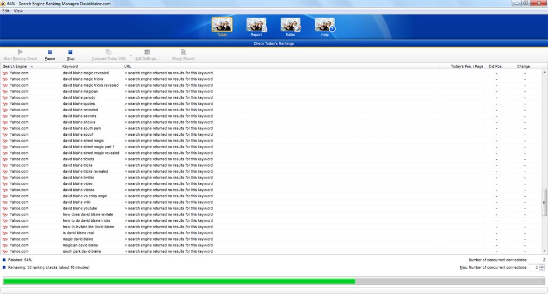Select 'how to levitate like david blaine' keyword
The width and height of the screenshot is (548, 294).
88,227
